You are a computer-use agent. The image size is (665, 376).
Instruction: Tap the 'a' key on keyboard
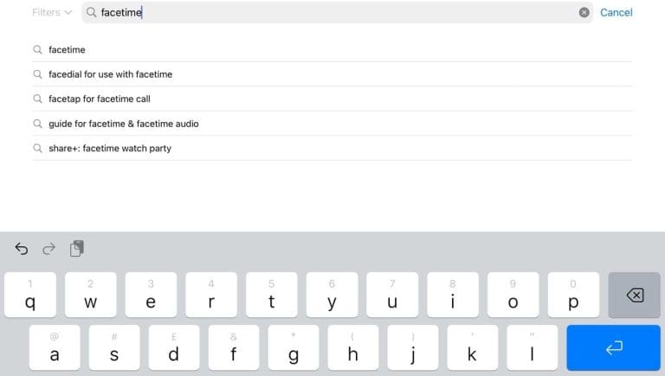point(54,348)
